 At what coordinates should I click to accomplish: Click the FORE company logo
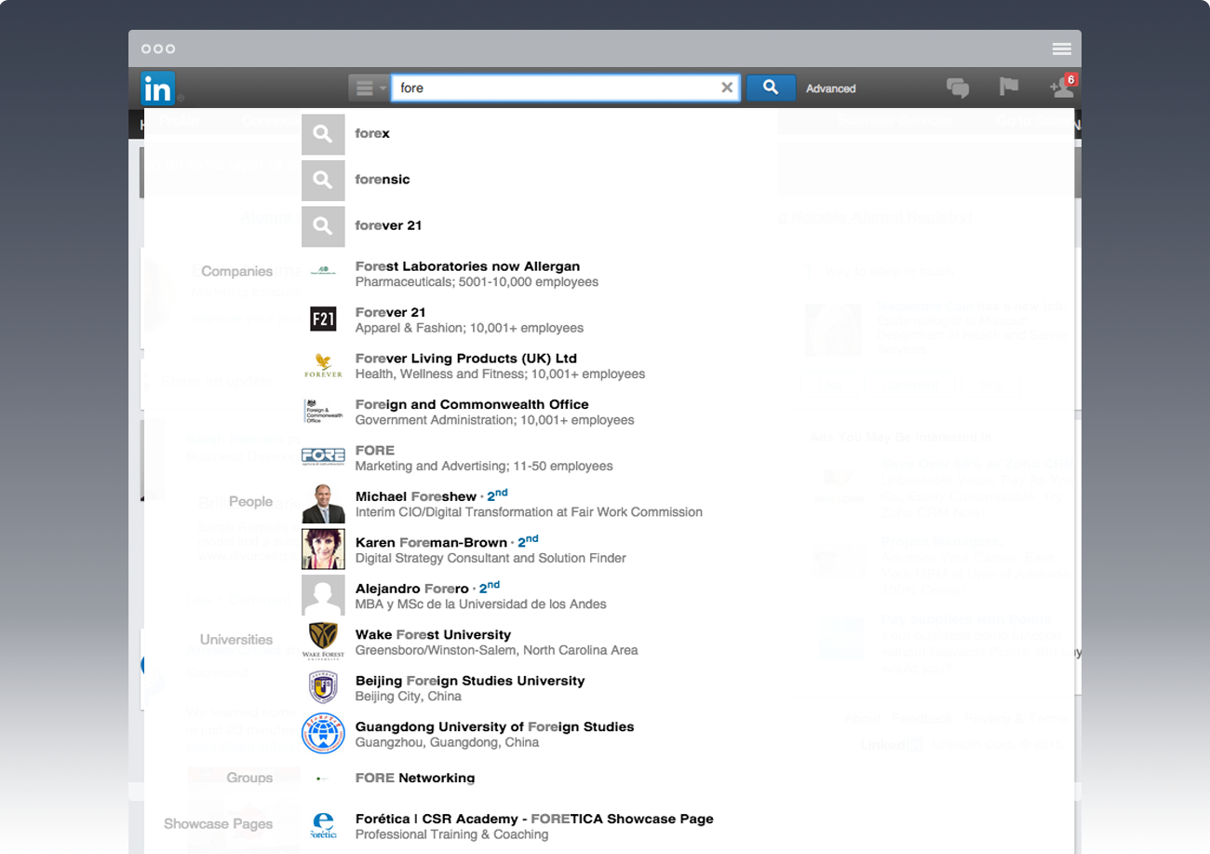pyautogui.click(x=323, y=456)
